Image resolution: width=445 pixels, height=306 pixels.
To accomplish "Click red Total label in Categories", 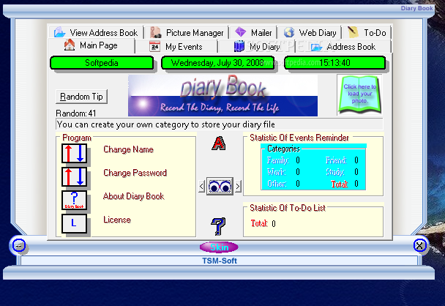I will (340, 184).
